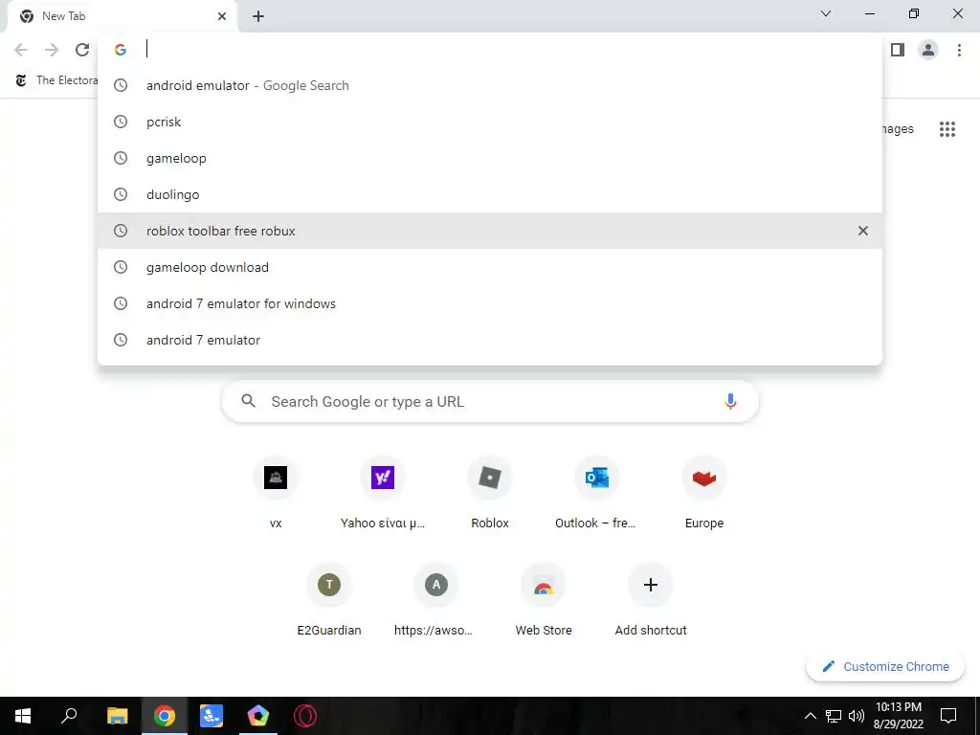Open the Web Store shortcut

(544, 600)
